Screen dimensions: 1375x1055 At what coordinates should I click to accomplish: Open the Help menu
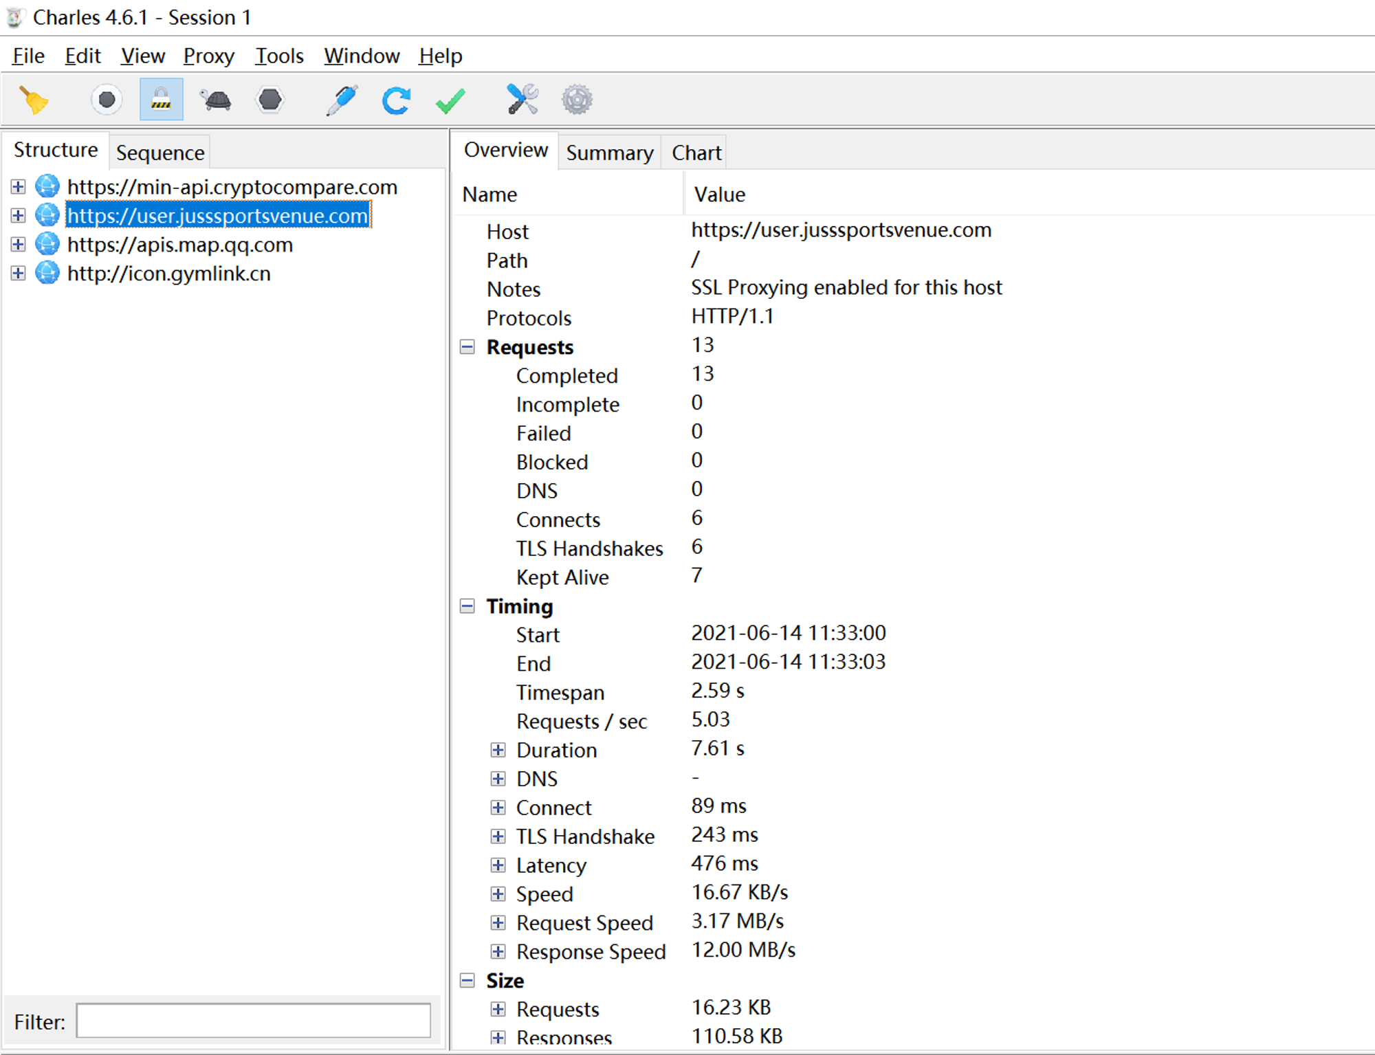(x=441, y=56)
